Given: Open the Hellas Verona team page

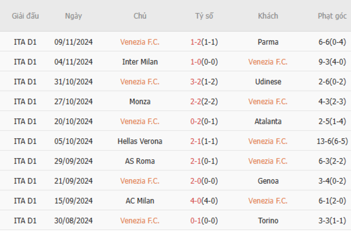Looking at the screenshot, I should coord(140,141).
